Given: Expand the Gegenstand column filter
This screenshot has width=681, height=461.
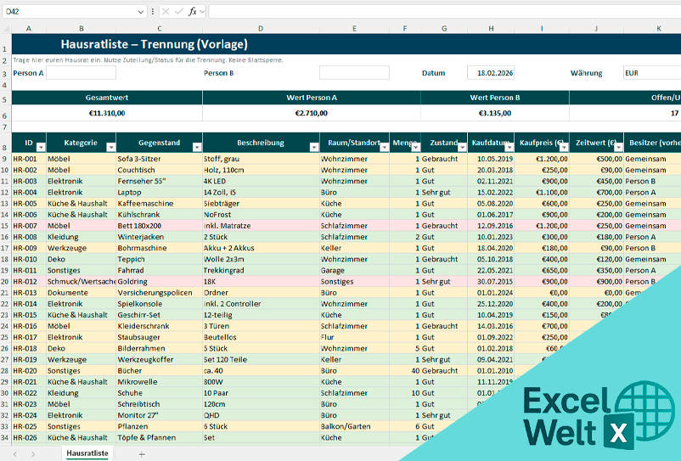Looking at the screenshot, I should [x=196, y=147].
